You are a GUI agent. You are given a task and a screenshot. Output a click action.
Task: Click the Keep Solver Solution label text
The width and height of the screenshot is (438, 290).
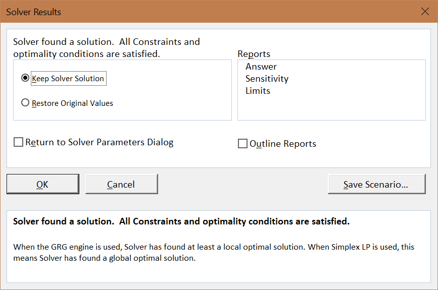[x=68, y=78]
